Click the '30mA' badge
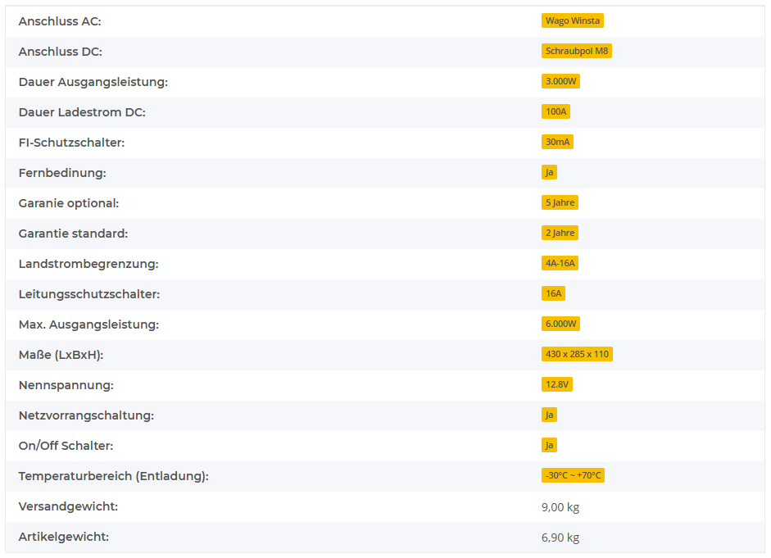This screenshot has height=558, width=771. 557,142
